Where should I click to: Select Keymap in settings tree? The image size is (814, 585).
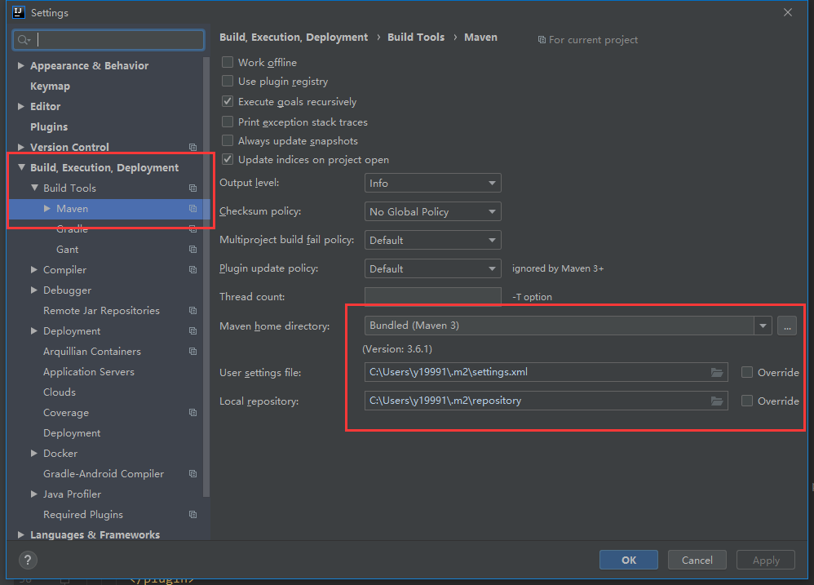click(x=50, y=86)
